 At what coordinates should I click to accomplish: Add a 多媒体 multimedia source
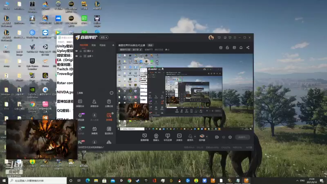[179, 137]
